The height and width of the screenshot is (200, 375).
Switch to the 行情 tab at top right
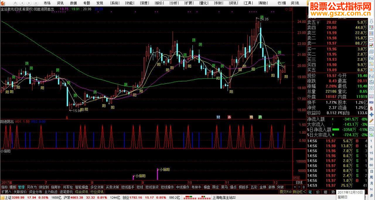pos(282,3)
